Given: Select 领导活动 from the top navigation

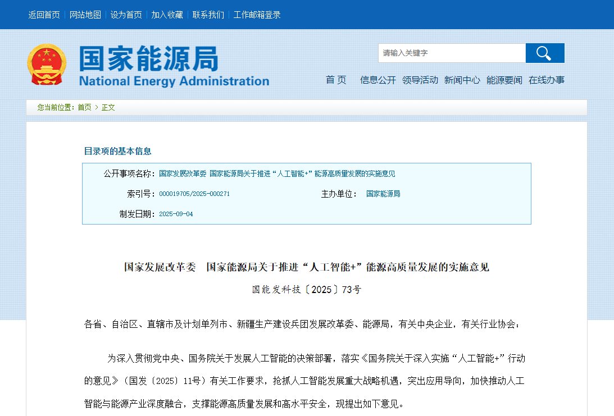Looking at the screenshot, I should pyautogui.click(x=420, y=80).
